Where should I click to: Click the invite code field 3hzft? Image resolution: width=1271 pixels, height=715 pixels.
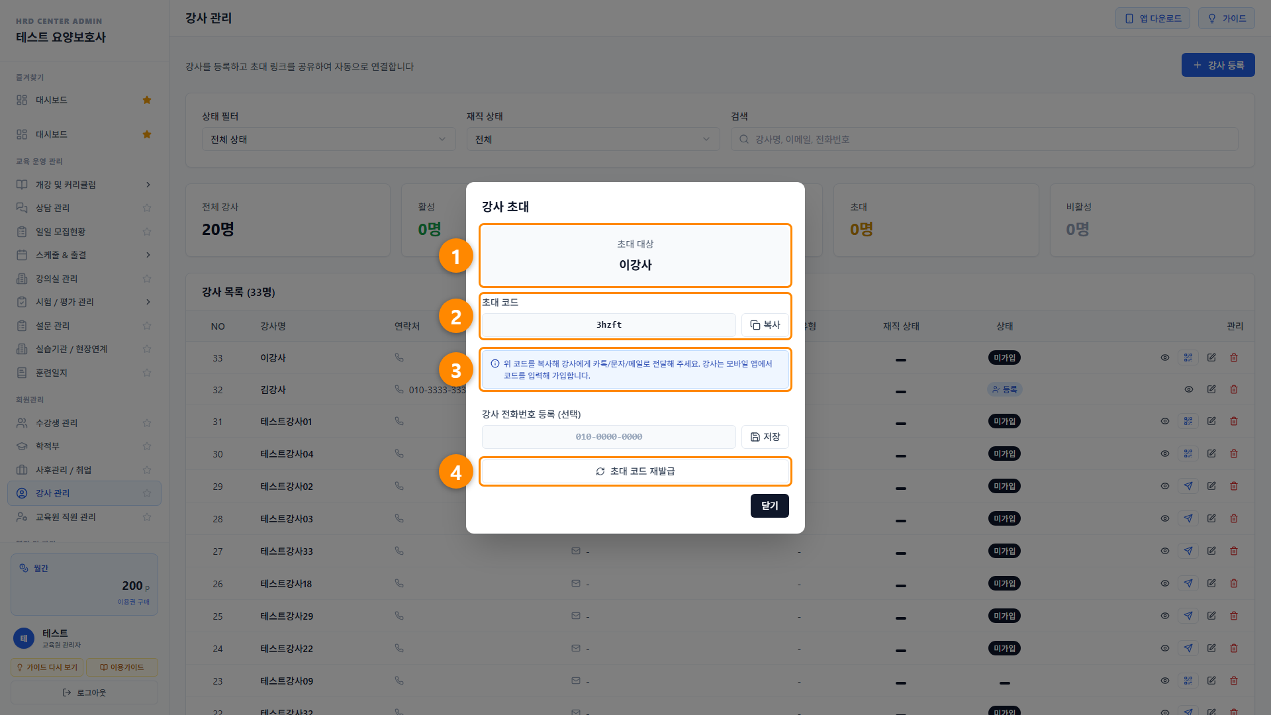coord(608,325)
